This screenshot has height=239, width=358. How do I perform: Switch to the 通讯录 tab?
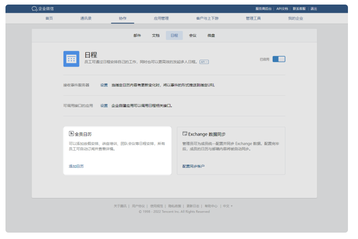pos(86,18)
